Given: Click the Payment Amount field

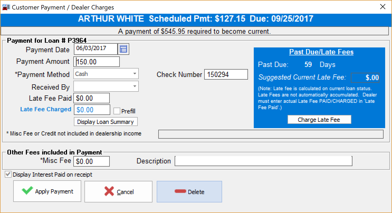Looking at the screenshot, I should tap(97, 61).
